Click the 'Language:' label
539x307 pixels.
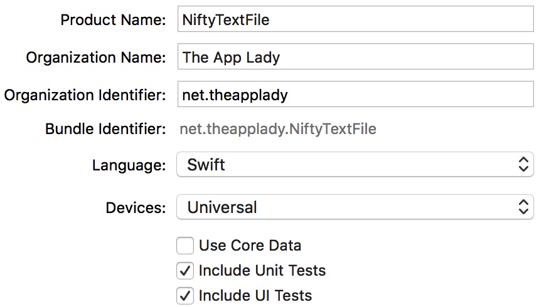pos(129,165)
